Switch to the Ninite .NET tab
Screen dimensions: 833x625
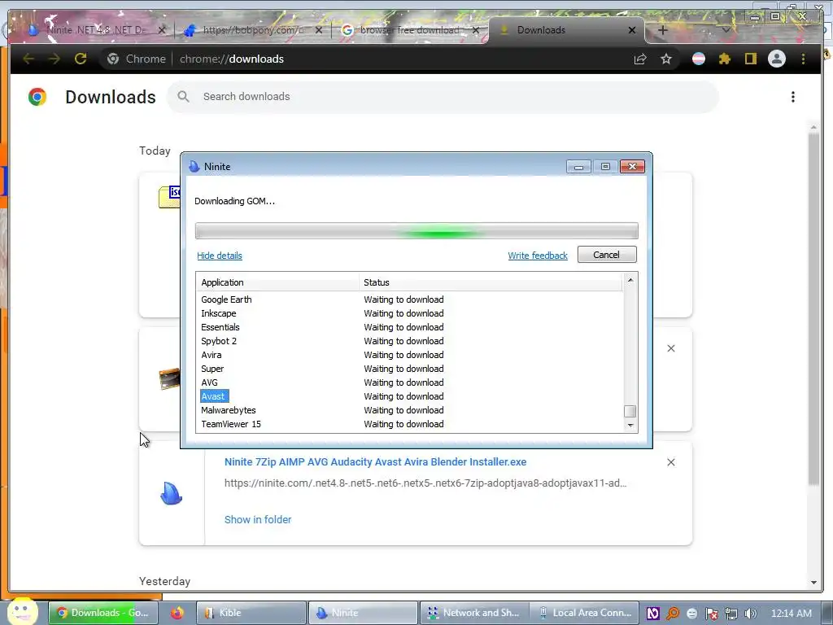click(x=96, y=30)
